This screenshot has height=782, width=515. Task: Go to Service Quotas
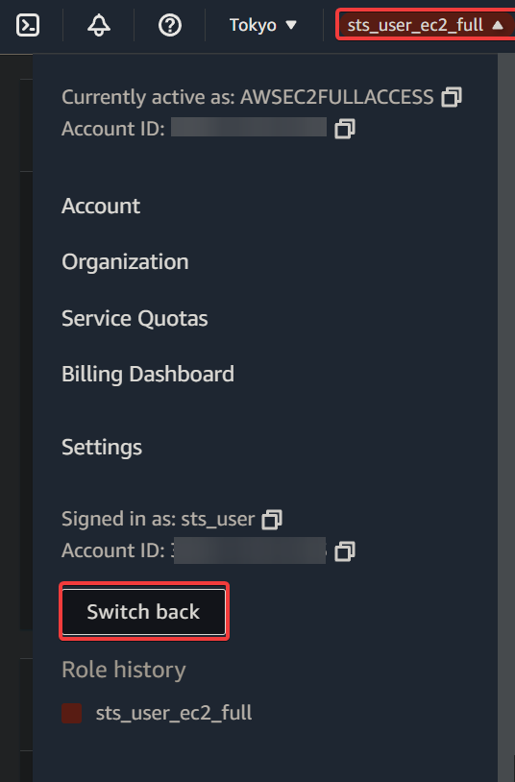click(x=135, y=318)
